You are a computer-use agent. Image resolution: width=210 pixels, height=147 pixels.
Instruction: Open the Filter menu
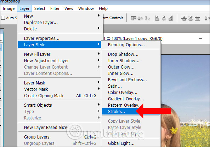tap(55, 8)
